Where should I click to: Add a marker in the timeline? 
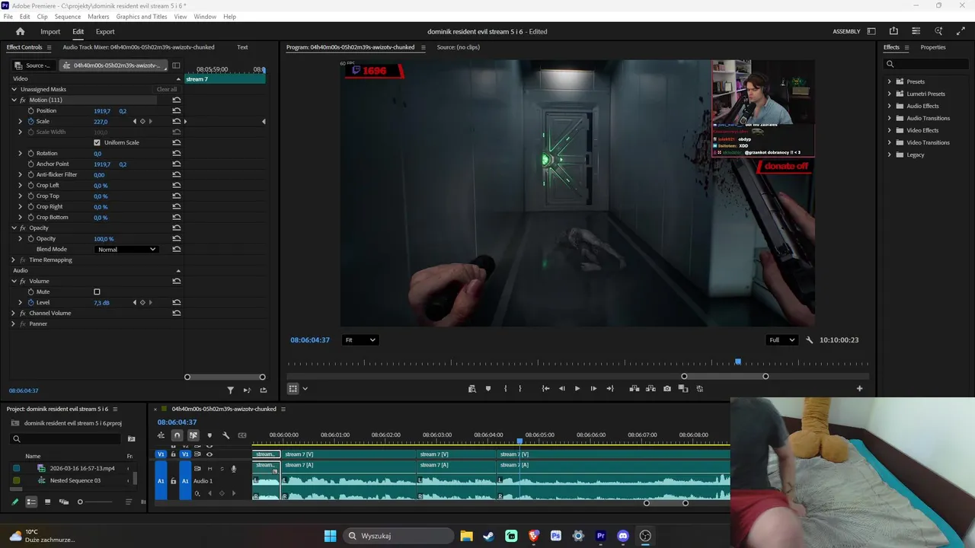pyautogui.click(x=209, y=435)
